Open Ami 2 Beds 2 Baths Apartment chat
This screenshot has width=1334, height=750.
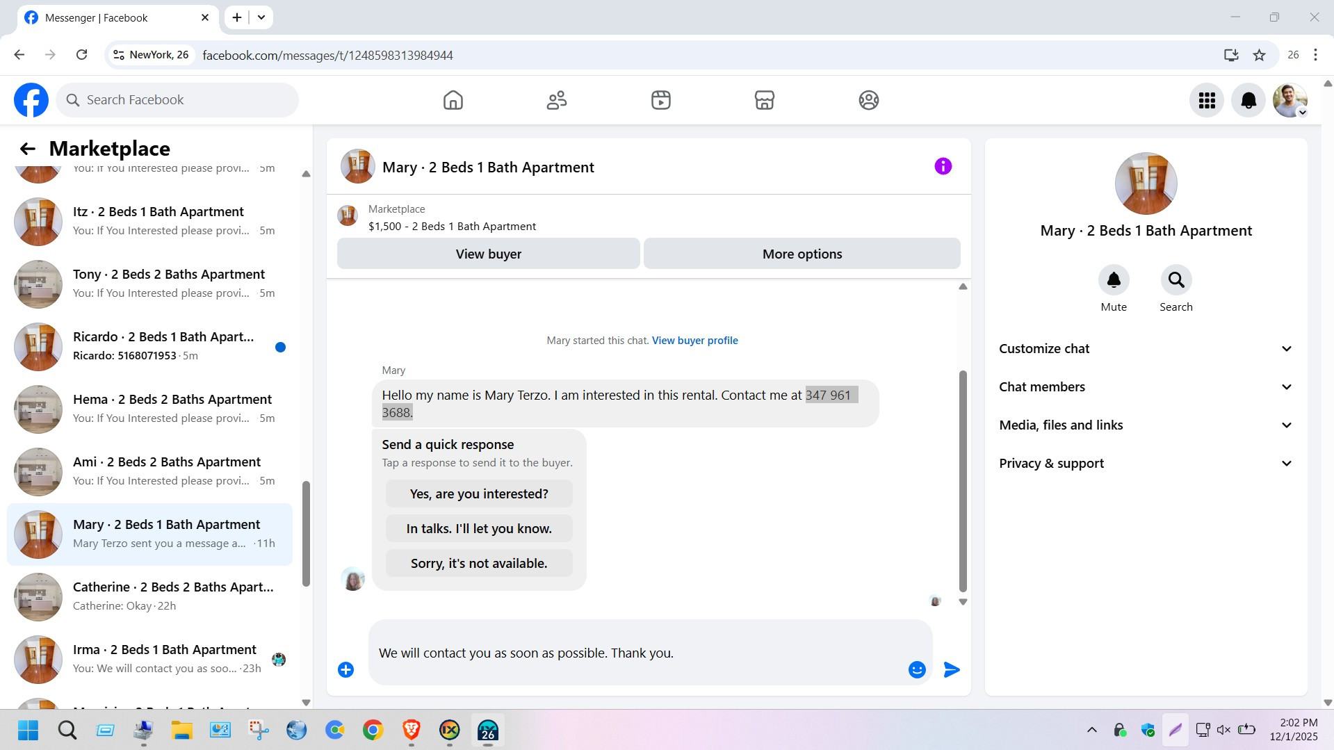[x=149, y=472]
